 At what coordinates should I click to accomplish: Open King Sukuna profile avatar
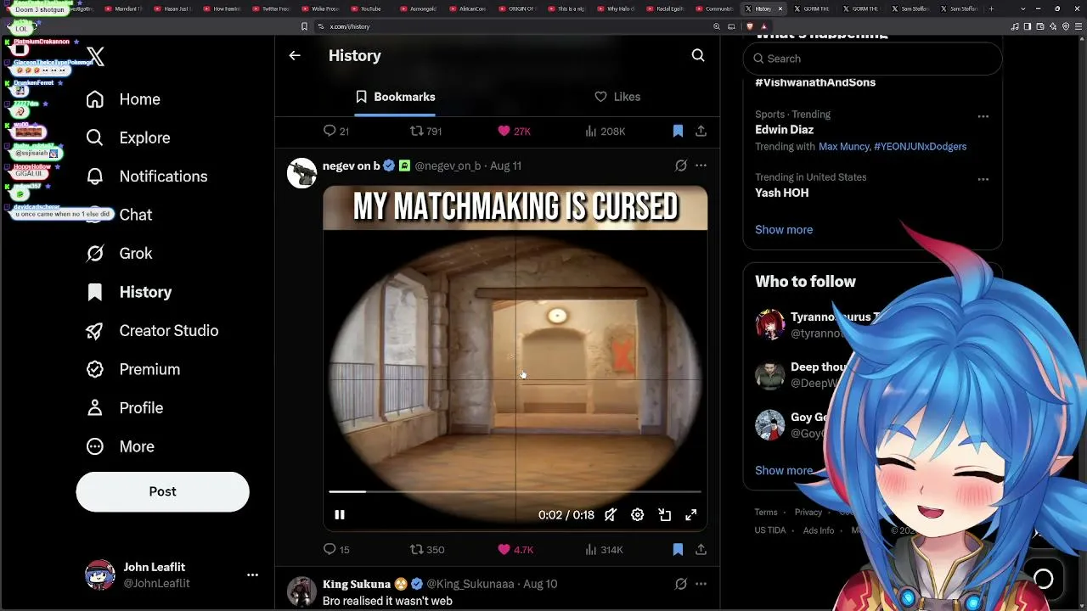coord(301,591)
